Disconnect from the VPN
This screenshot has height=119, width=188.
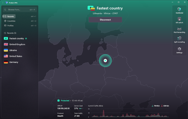[x=105, y=20]
